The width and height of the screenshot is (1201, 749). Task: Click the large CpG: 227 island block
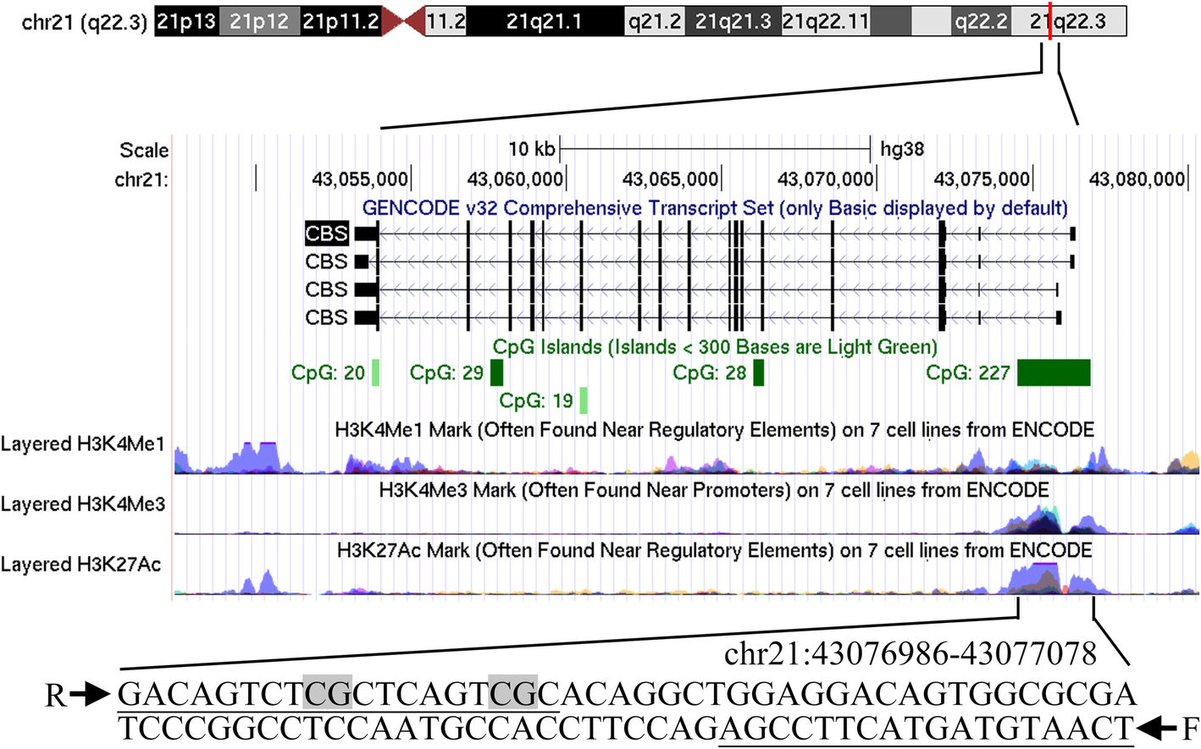coord(1054,372)
